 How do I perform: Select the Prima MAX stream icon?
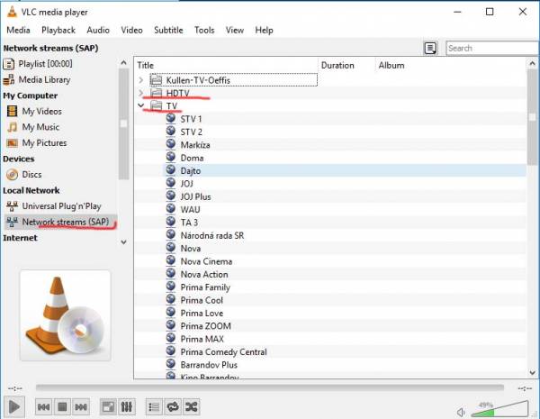pos(171,338)
